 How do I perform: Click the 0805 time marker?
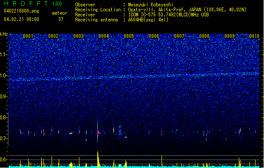point(129,36)
